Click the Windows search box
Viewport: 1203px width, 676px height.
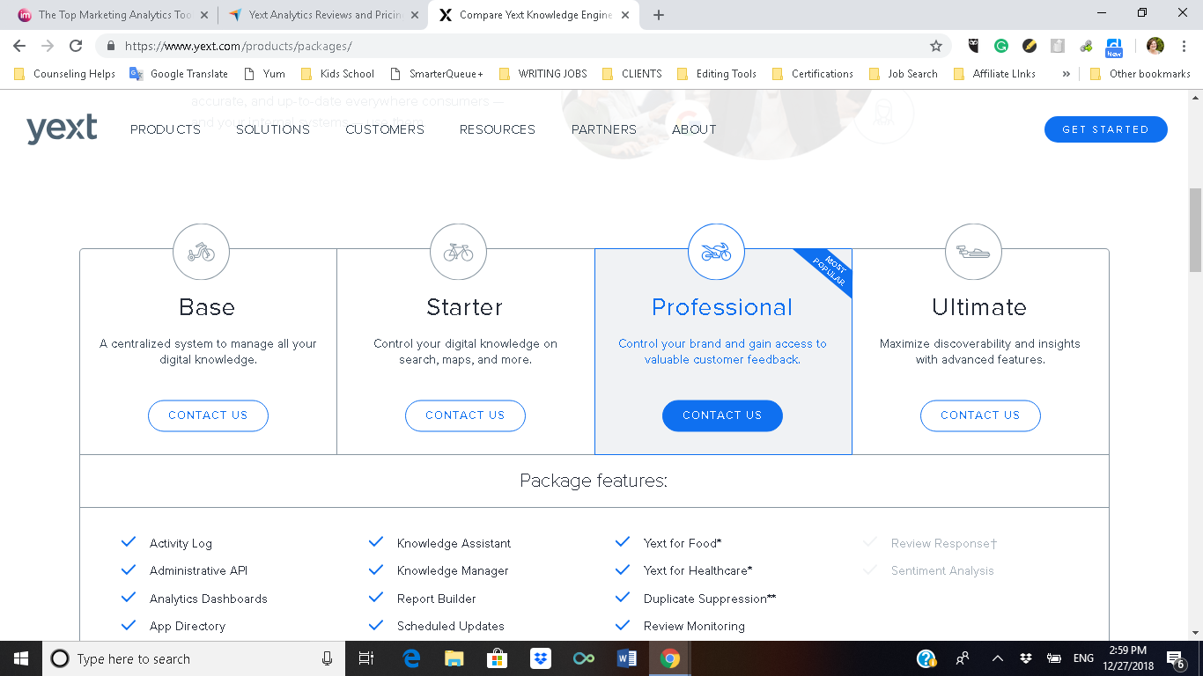click(192, 658)
